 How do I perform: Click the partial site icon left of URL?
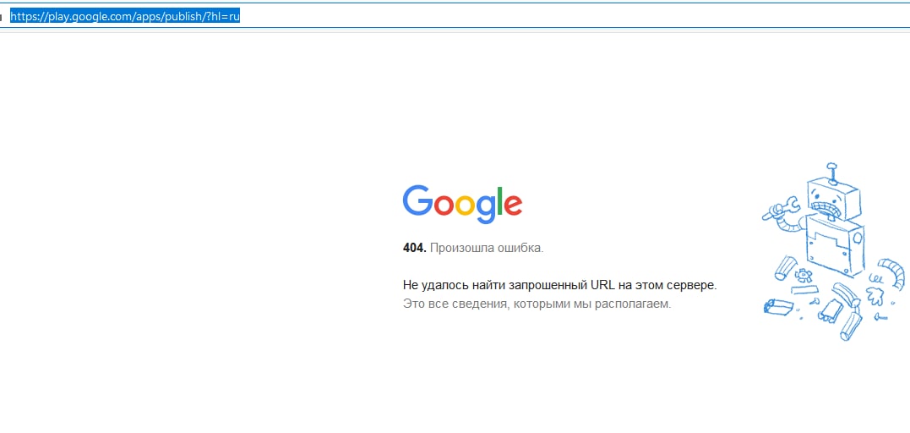(1, 17)
